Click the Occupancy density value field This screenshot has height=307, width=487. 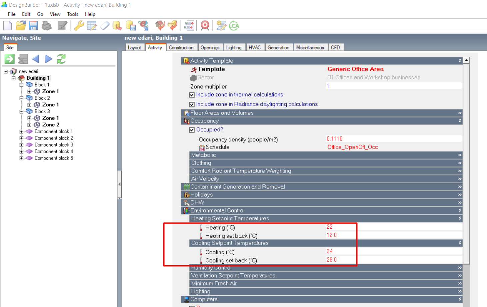coord(394,139)
